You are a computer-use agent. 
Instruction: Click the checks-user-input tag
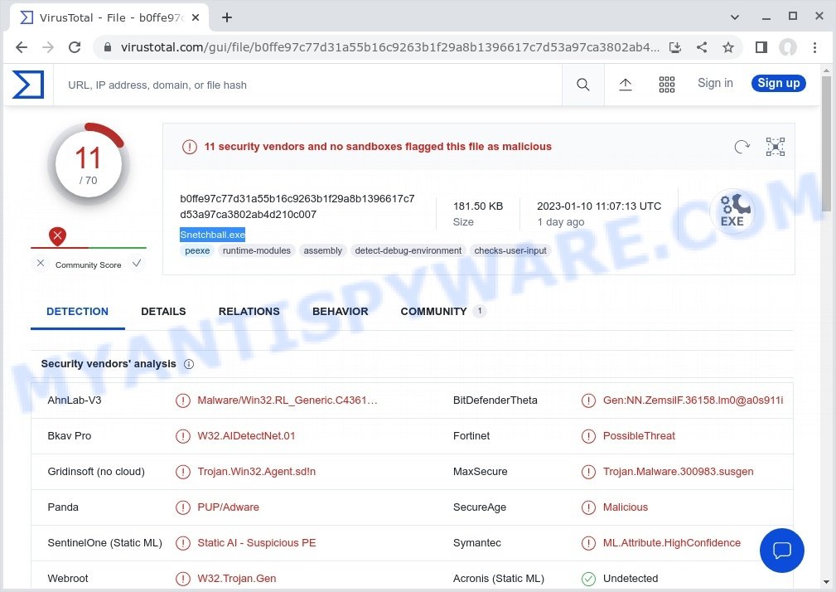coord(510,250)
